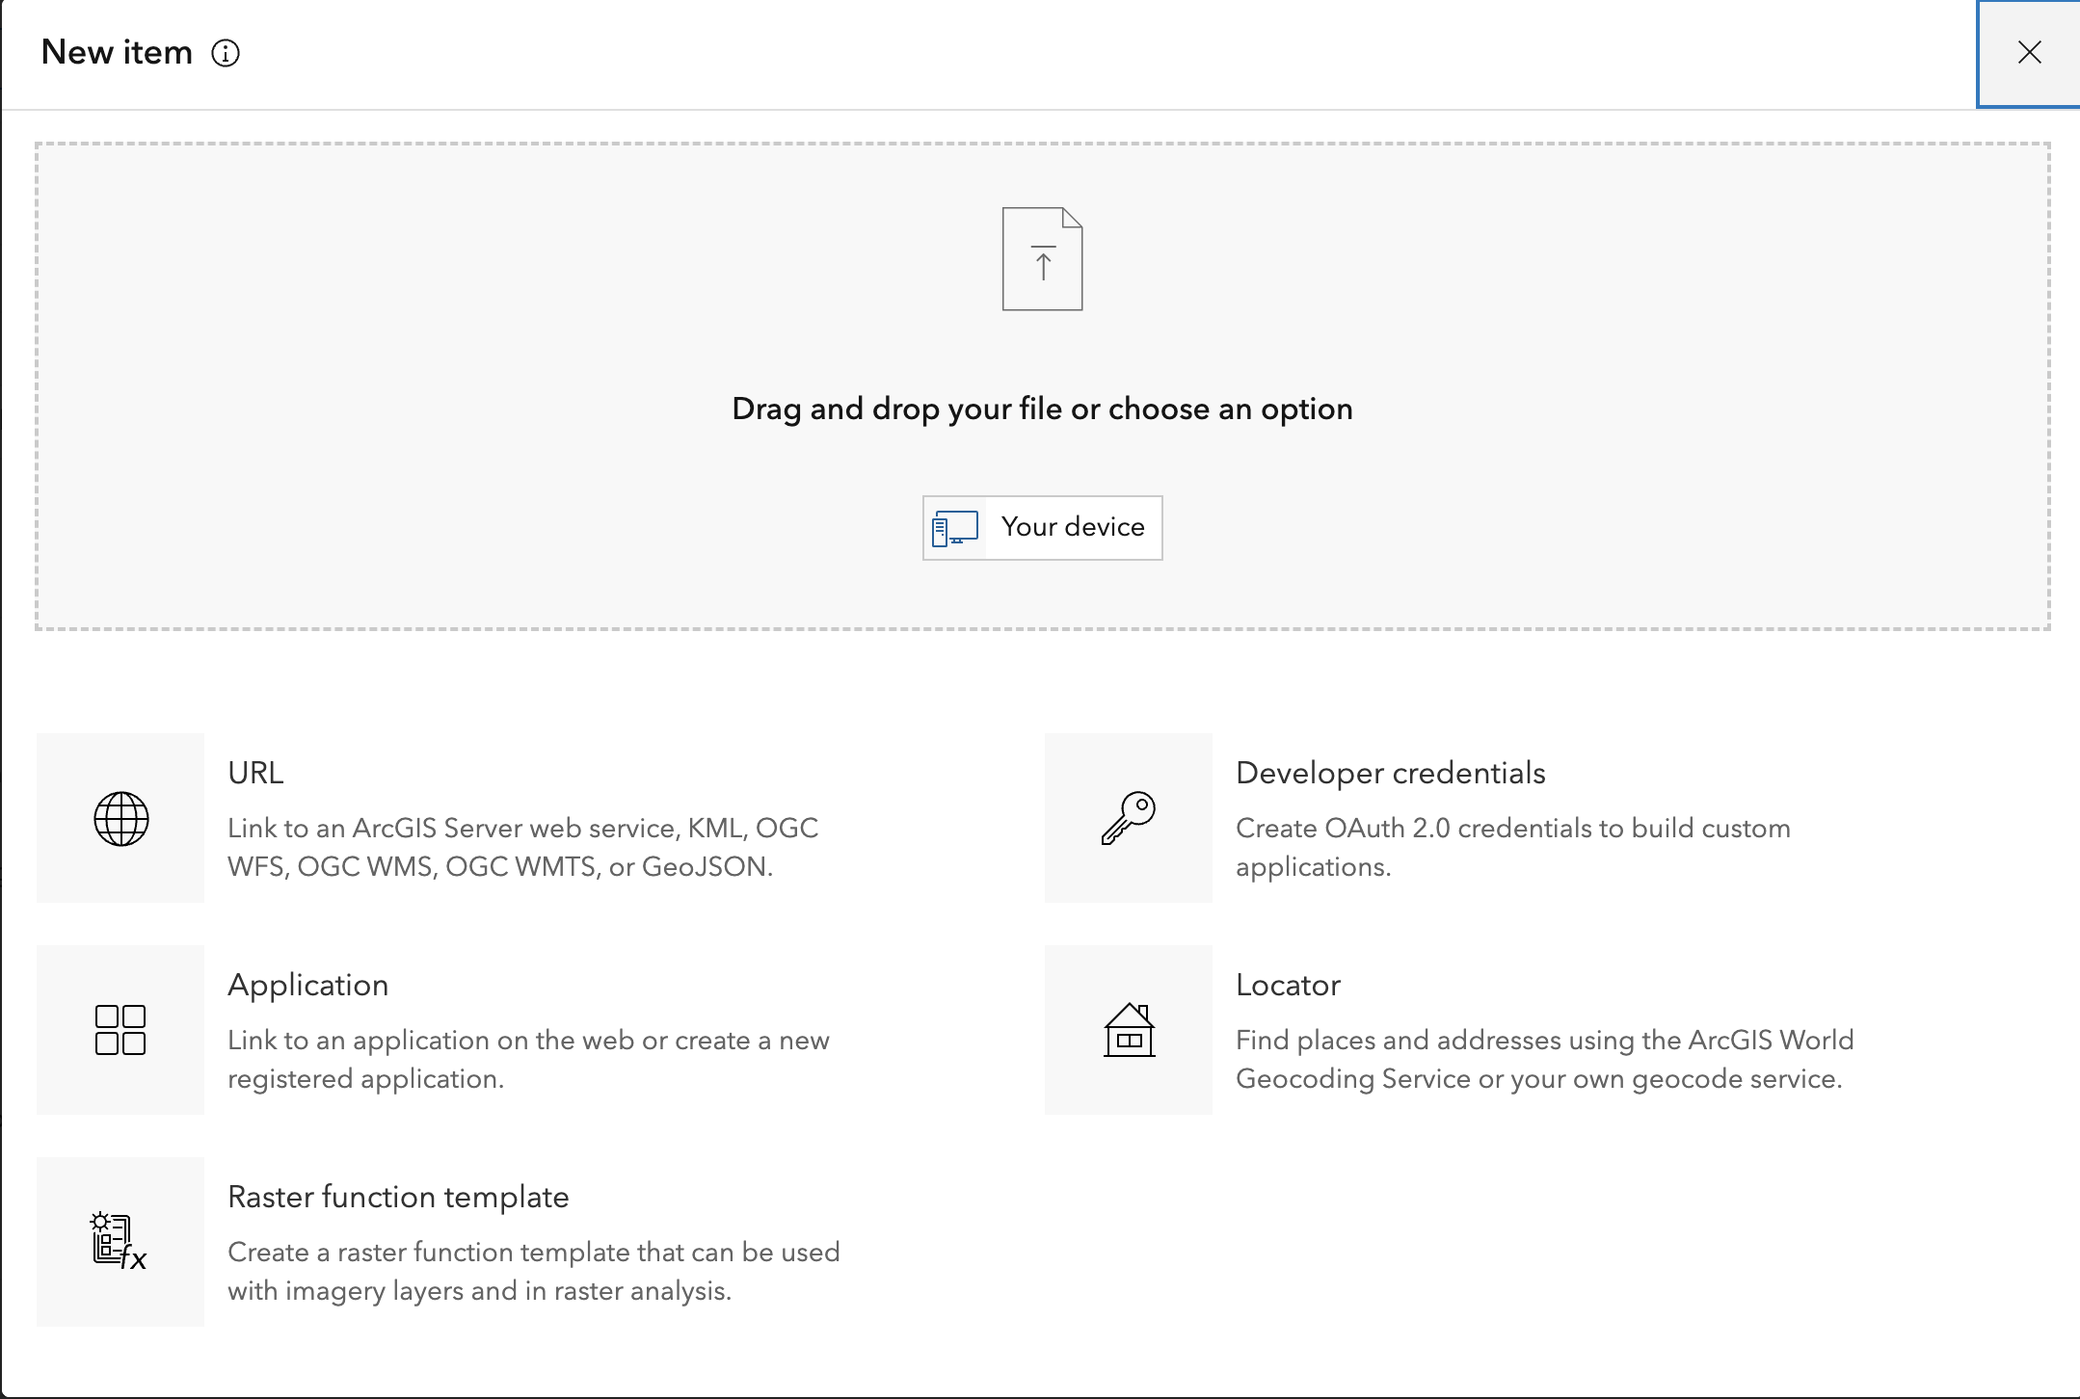
Task: Click the computer icon in Your device
Action: pos(954,528)
